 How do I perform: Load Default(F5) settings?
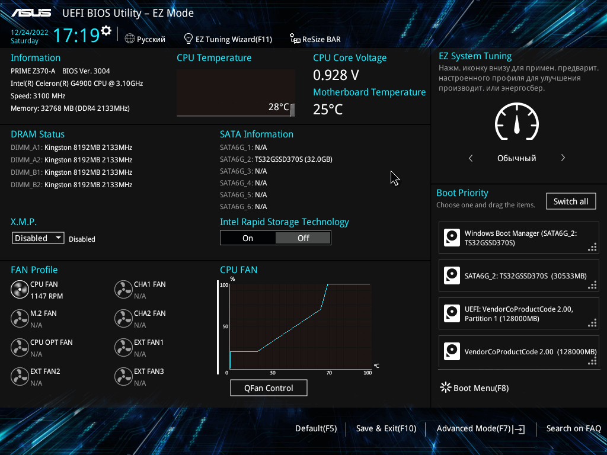pos(316,428)
